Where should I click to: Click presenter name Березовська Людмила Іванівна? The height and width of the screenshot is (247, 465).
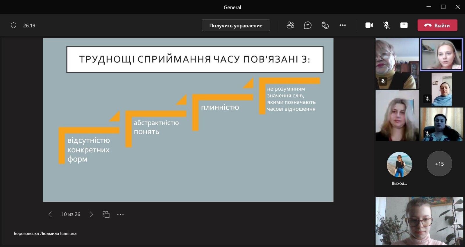(45, 233)
